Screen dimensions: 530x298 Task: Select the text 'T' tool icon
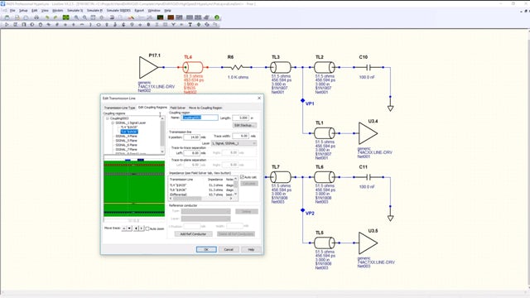pyautogui.click(x=190, y=24)
